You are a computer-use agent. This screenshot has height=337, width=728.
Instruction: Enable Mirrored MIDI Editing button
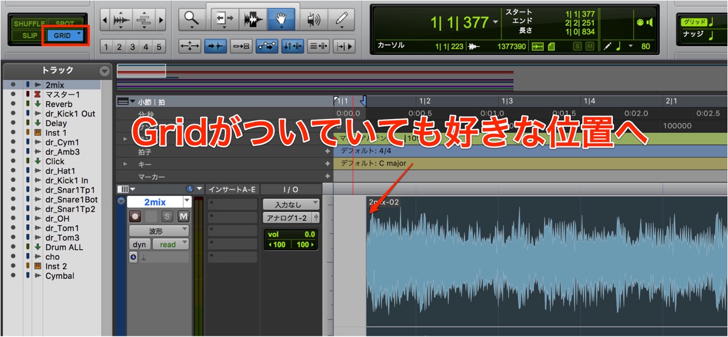point(242,46)
